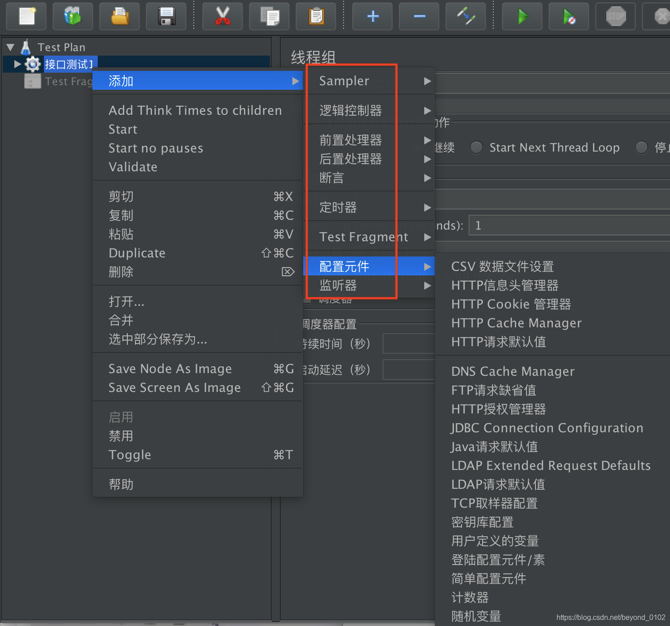Image resolution: width=670 pixels, height=626 pixels.
Task: Choose 禁用 in the context menu
Action: [x=197, y=436]
